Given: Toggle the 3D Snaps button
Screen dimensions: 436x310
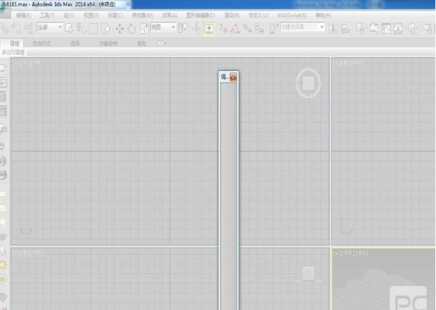Looking at the screenshot, I should (223, 28).
